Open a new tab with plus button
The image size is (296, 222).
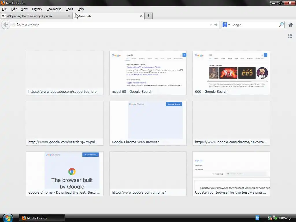pos(149,16)
